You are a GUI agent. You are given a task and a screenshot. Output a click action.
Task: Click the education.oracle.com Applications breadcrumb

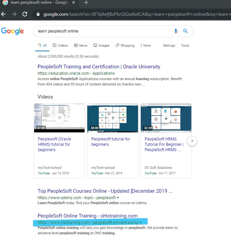(x=76, y=73)
